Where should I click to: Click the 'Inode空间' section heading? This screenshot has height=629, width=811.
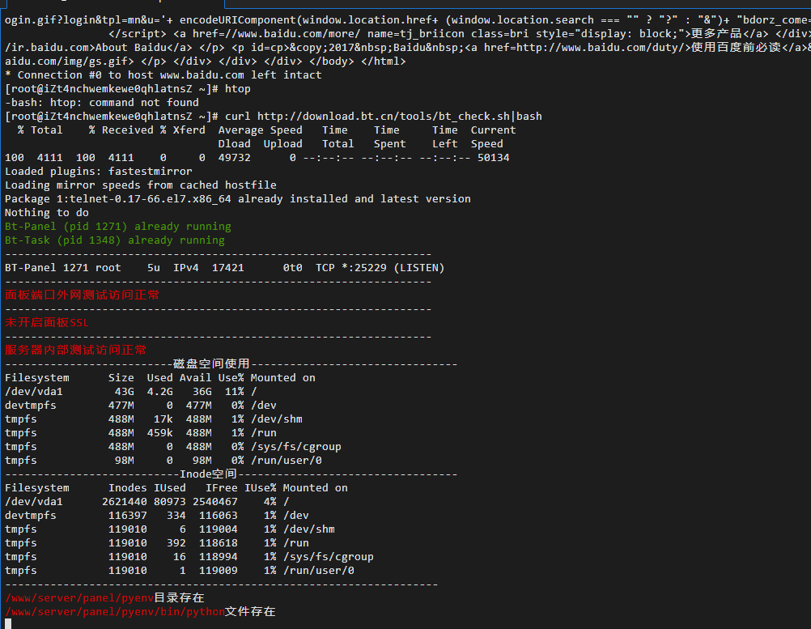(x=208, y=474)
